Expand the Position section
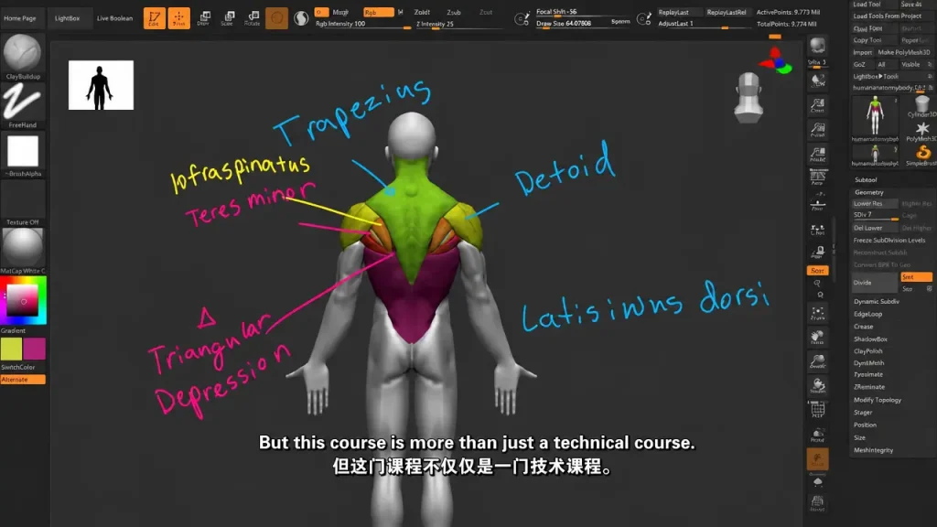 pyautogui.click(x=866, y=425)
